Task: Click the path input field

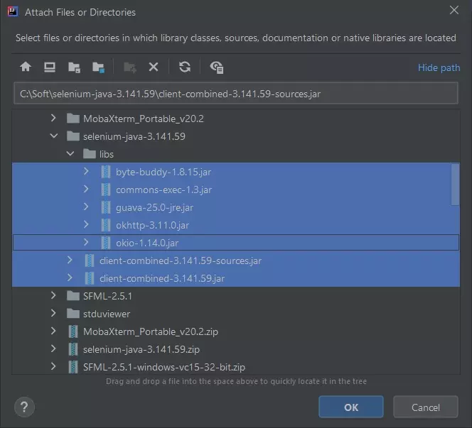Action: pos(236,94)
